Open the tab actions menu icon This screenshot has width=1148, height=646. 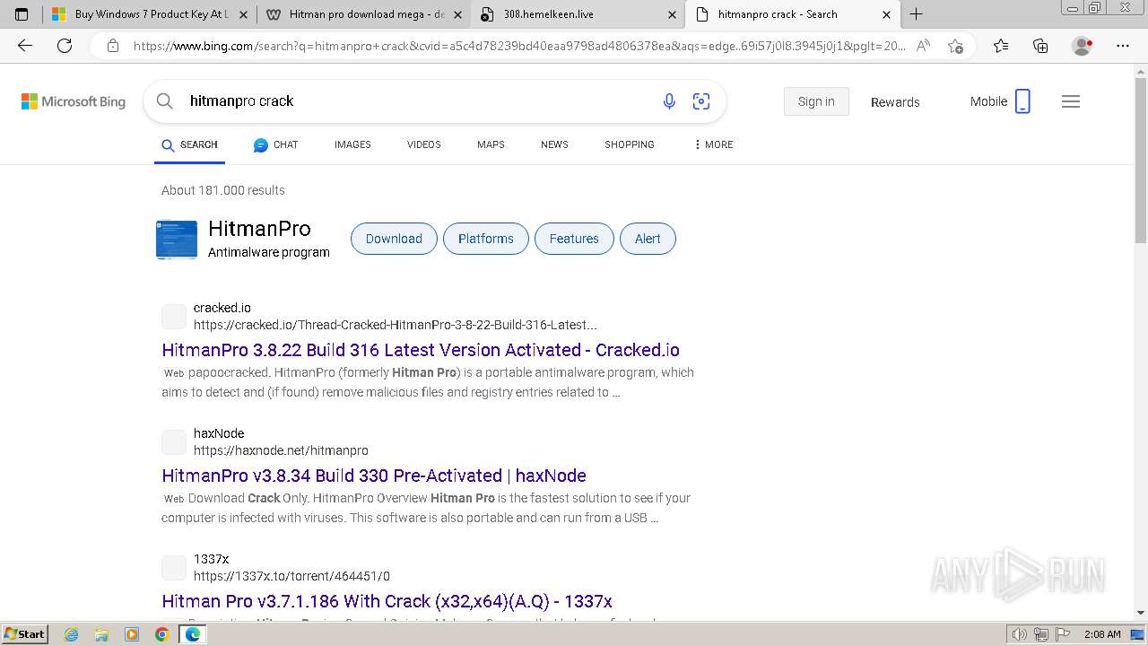pyautogui.click(x=22, y=14)
